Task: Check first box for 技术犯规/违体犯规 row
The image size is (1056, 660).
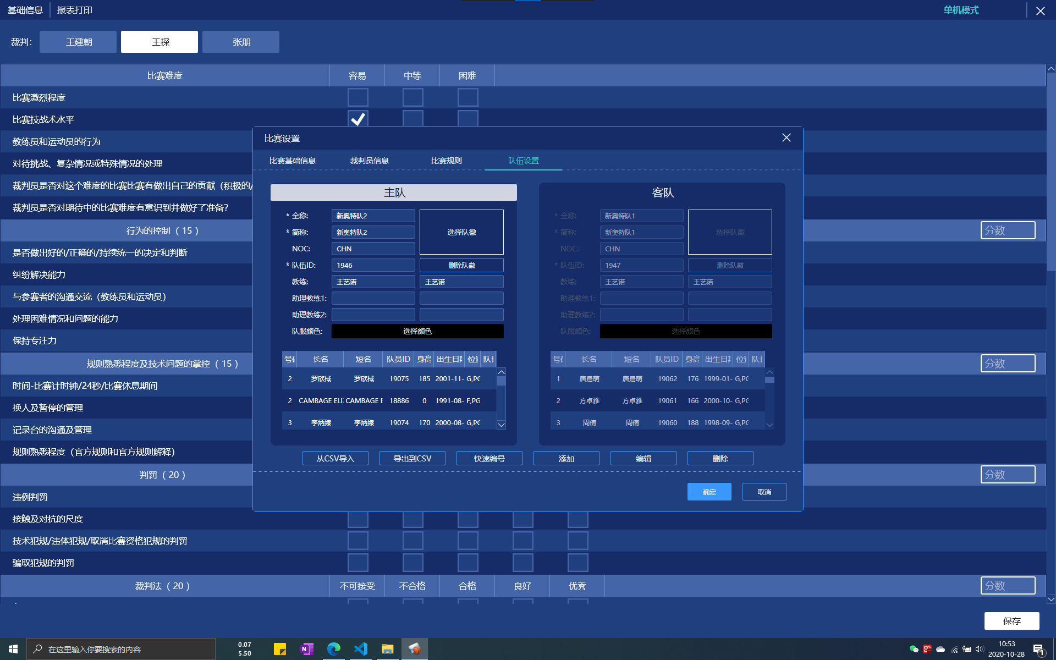Action: 358,541
